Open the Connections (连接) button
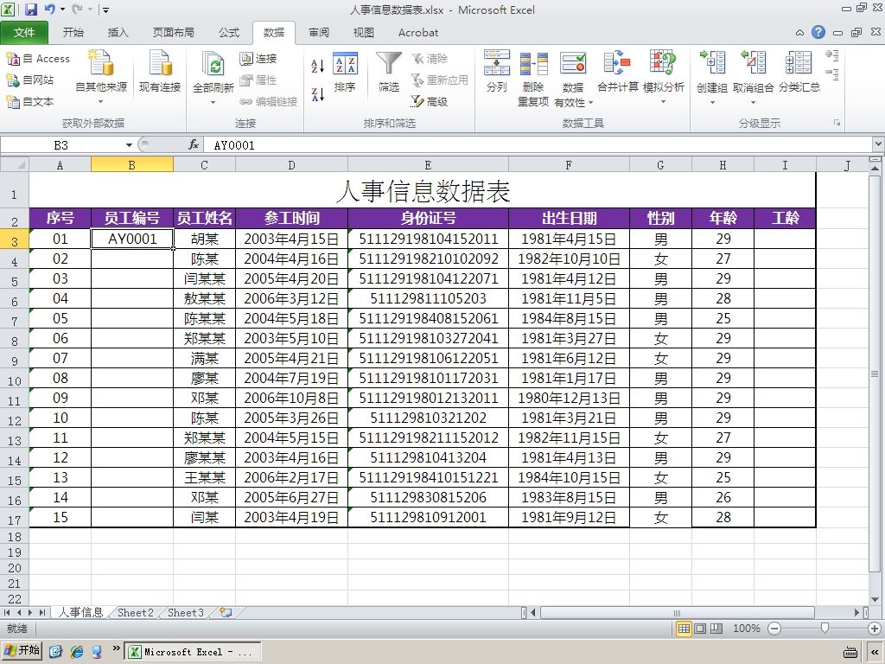 point(258,58)
